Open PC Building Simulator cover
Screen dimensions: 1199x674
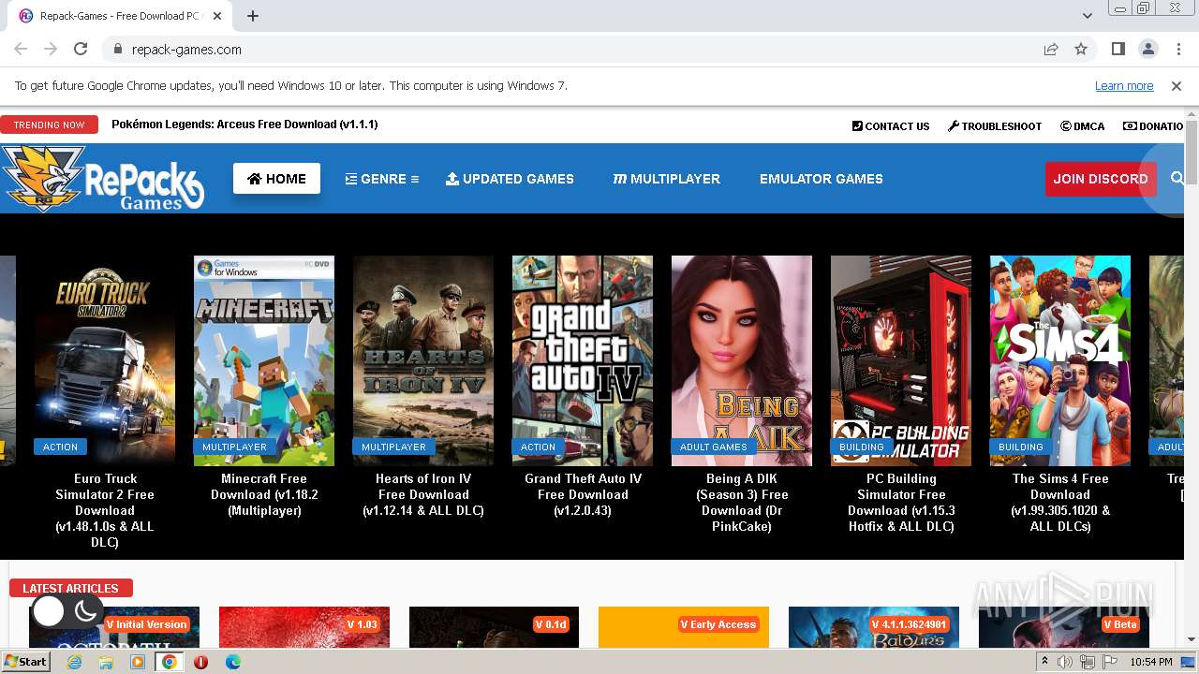point(901,360)
